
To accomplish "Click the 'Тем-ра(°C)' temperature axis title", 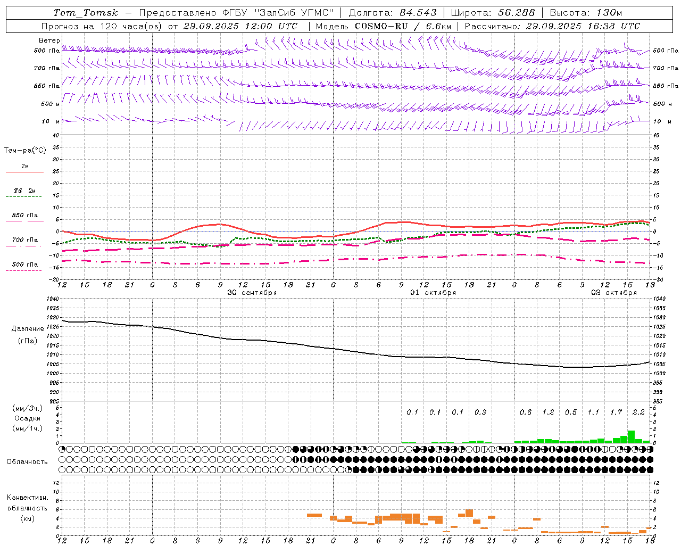I will tap(25, 151).
